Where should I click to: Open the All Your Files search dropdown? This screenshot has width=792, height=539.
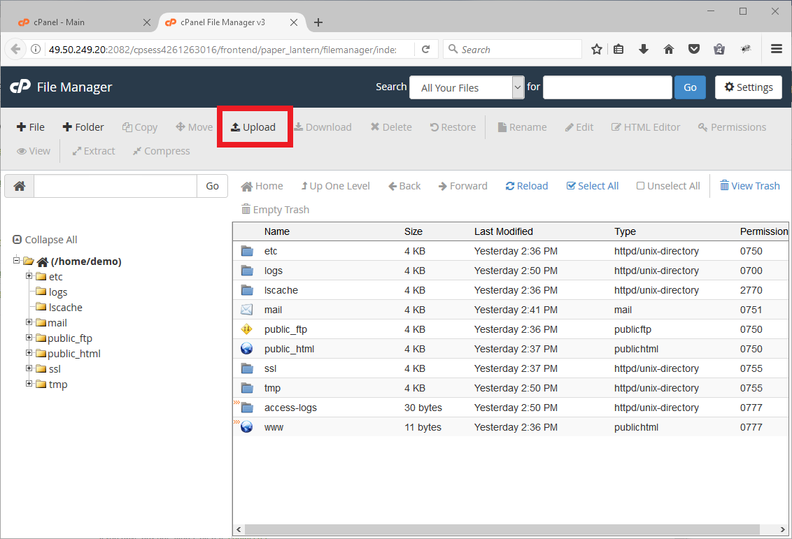467,87
